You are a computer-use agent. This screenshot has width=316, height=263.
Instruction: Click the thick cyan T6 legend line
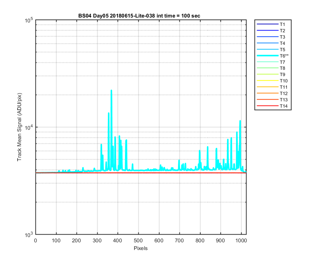pyautogui.click(x=268, y=56)
